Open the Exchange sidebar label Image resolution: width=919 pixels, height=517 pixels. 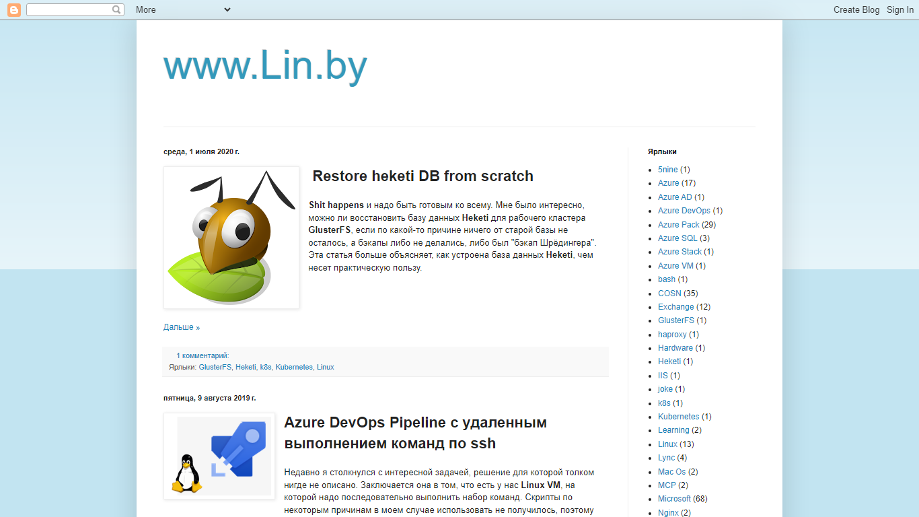click(x=675, y=307)
